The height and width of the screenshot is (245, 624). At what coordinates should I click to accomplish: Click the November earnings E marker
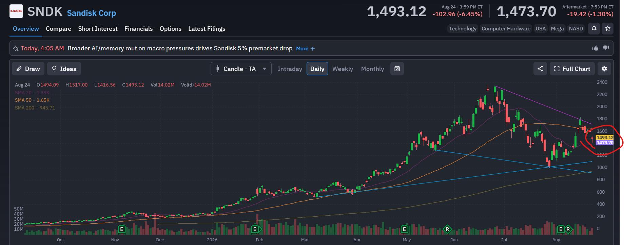[x=121, y=229]
